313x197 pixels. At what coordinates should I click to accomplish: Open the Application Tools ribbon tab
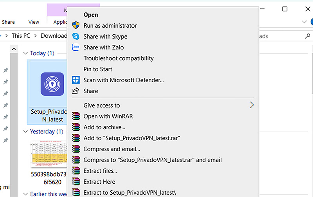click(60, 22)
